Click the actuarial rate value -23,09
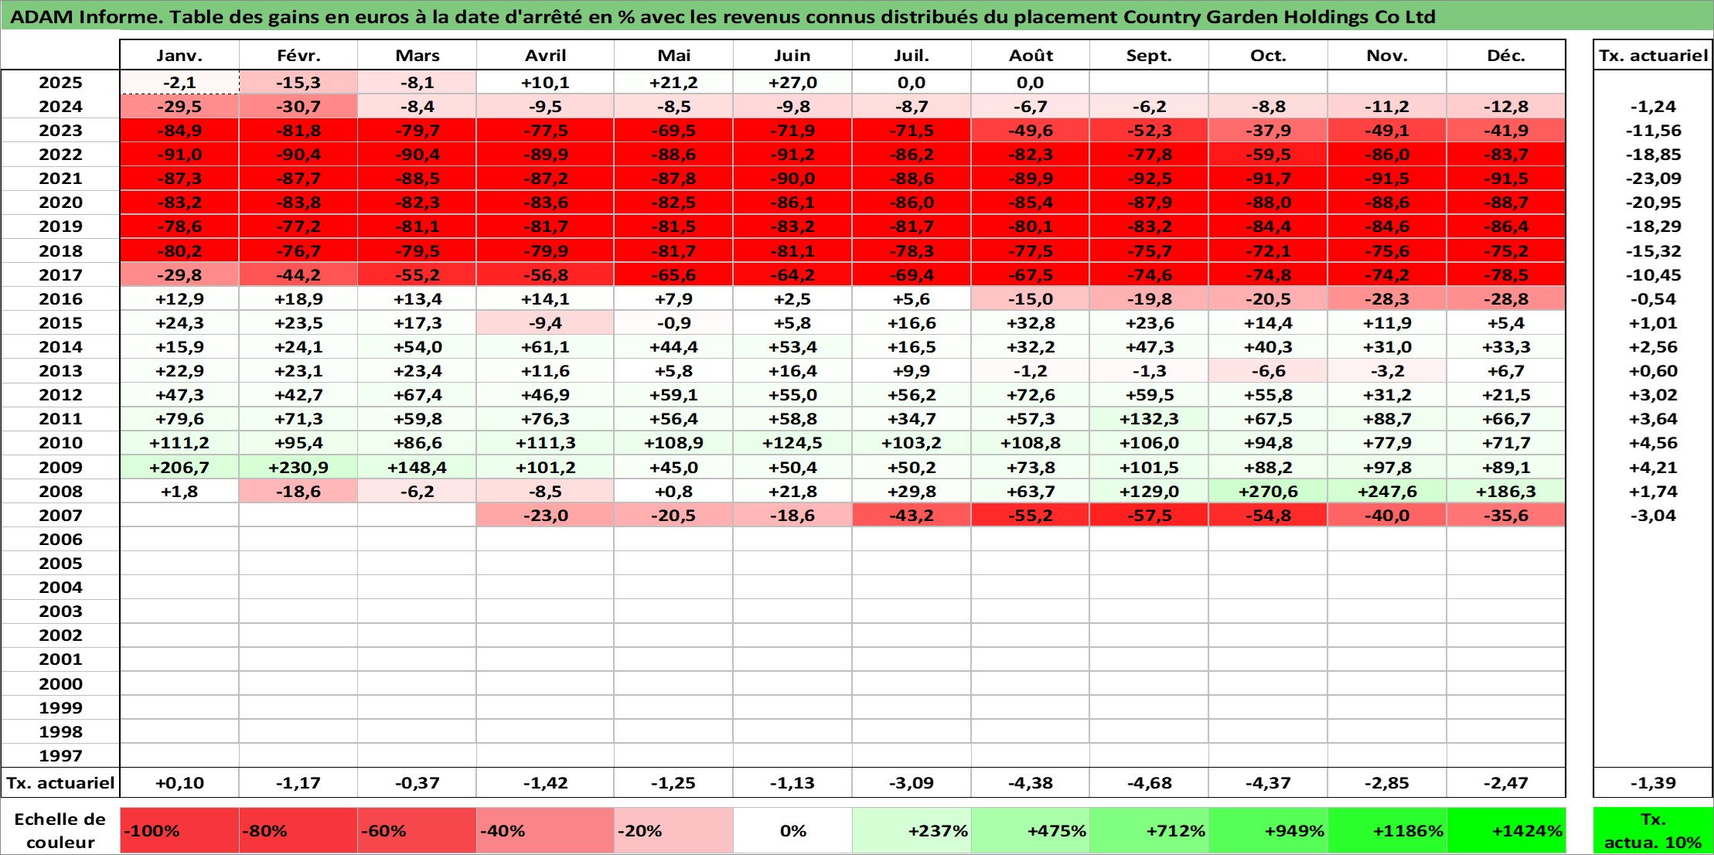The height and width of the screenshot is (855, 1714). coord(1653,179)
